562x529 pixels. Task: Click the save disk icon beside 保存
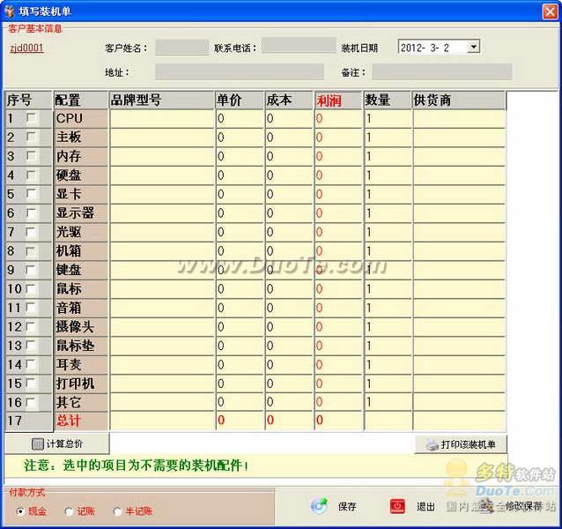pos(319,506)
